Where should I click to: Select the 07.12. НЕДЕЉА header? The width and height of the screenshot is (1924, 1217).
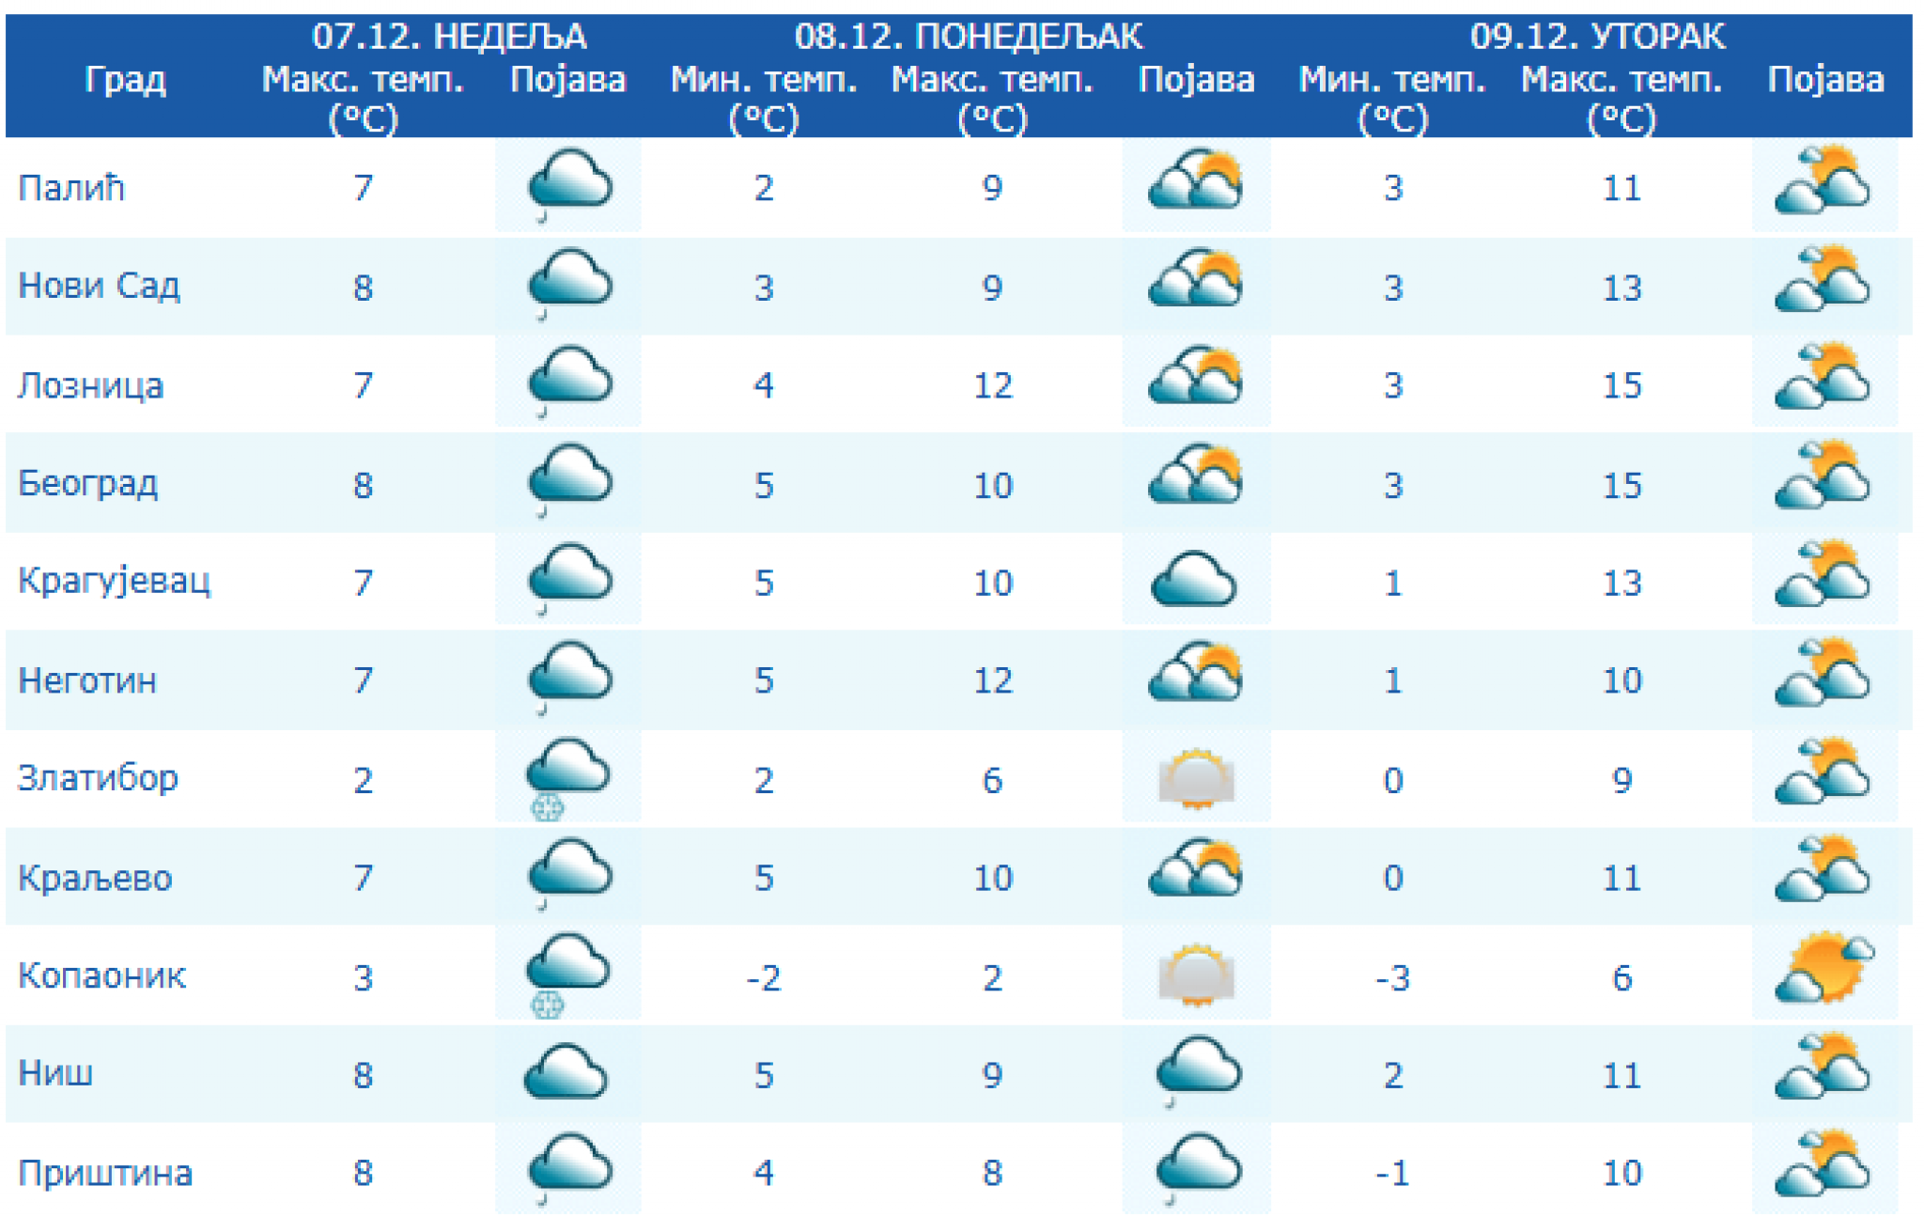449,37
